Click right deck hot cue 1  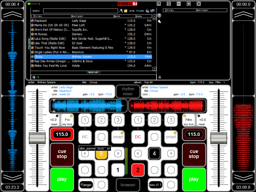[138, 120]
